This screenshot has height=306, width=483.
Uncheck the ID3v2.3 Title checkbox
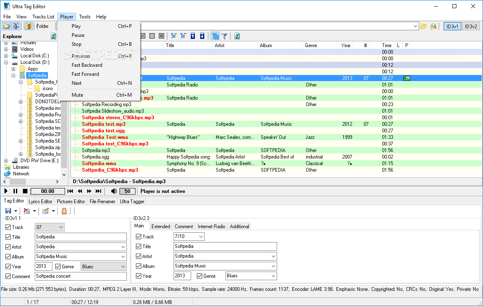[x=139, y=247]
